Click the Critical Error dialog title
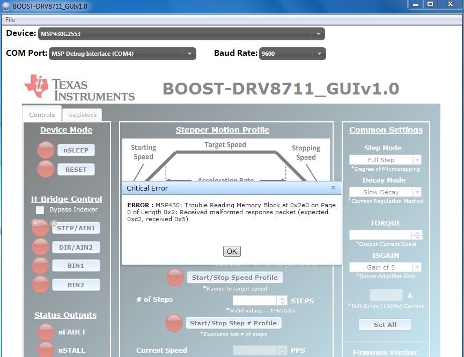 tap(147, 188)
